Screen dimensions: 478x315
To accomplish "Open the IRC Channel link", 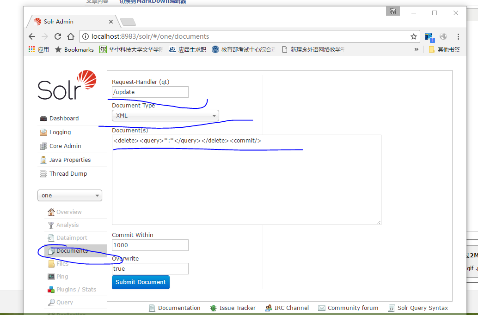I will pyautogui.click(x=291, y=308).
